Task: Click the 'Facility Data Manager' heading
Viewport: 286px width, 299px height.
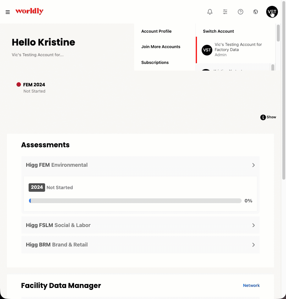Action: (x=61, y=286)
